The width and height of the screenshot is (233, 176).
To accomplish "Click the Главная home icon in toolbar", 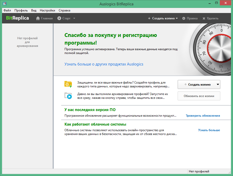I will [38, 18].
